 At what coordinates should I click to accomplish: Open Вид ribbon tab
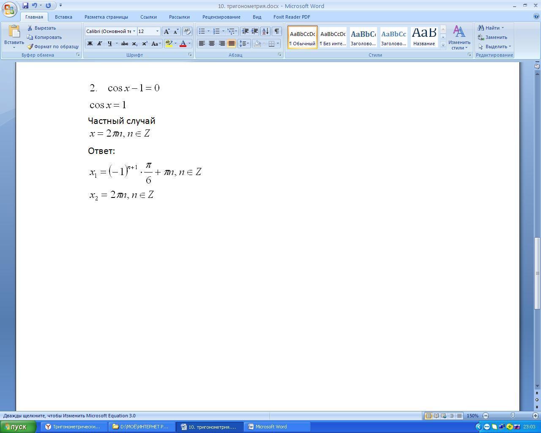coord(257,17)
